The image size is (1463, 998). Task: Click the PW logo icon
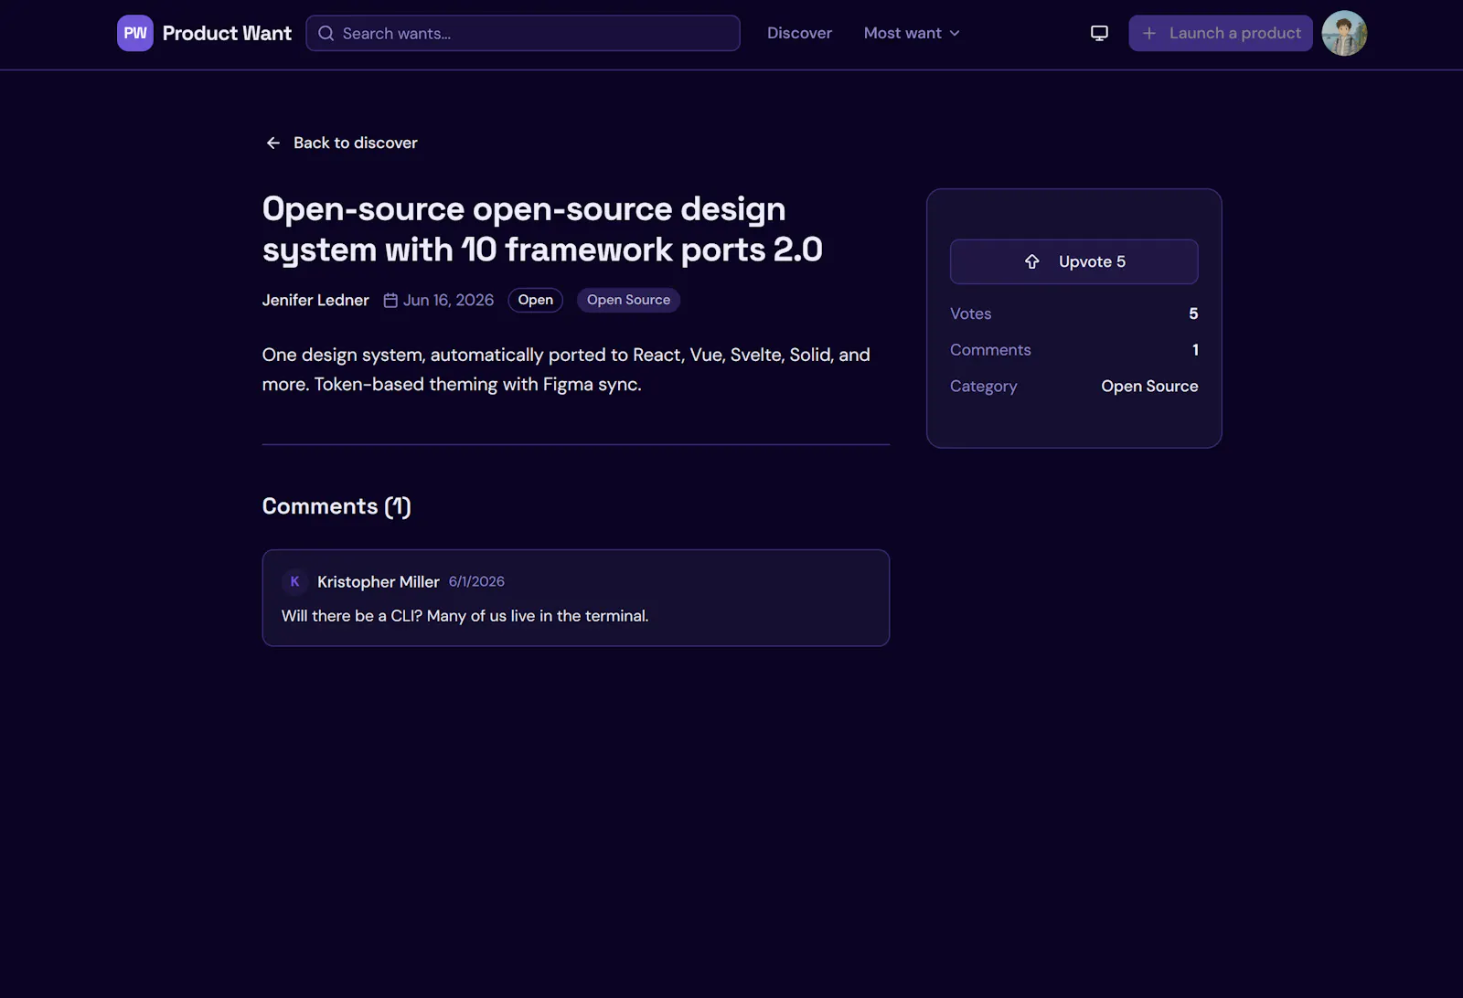[135, 33]
